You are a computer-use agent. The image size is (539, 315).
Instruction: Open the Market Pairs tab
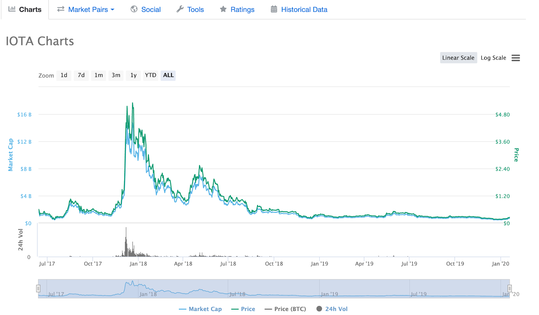[x=86, y=9]
